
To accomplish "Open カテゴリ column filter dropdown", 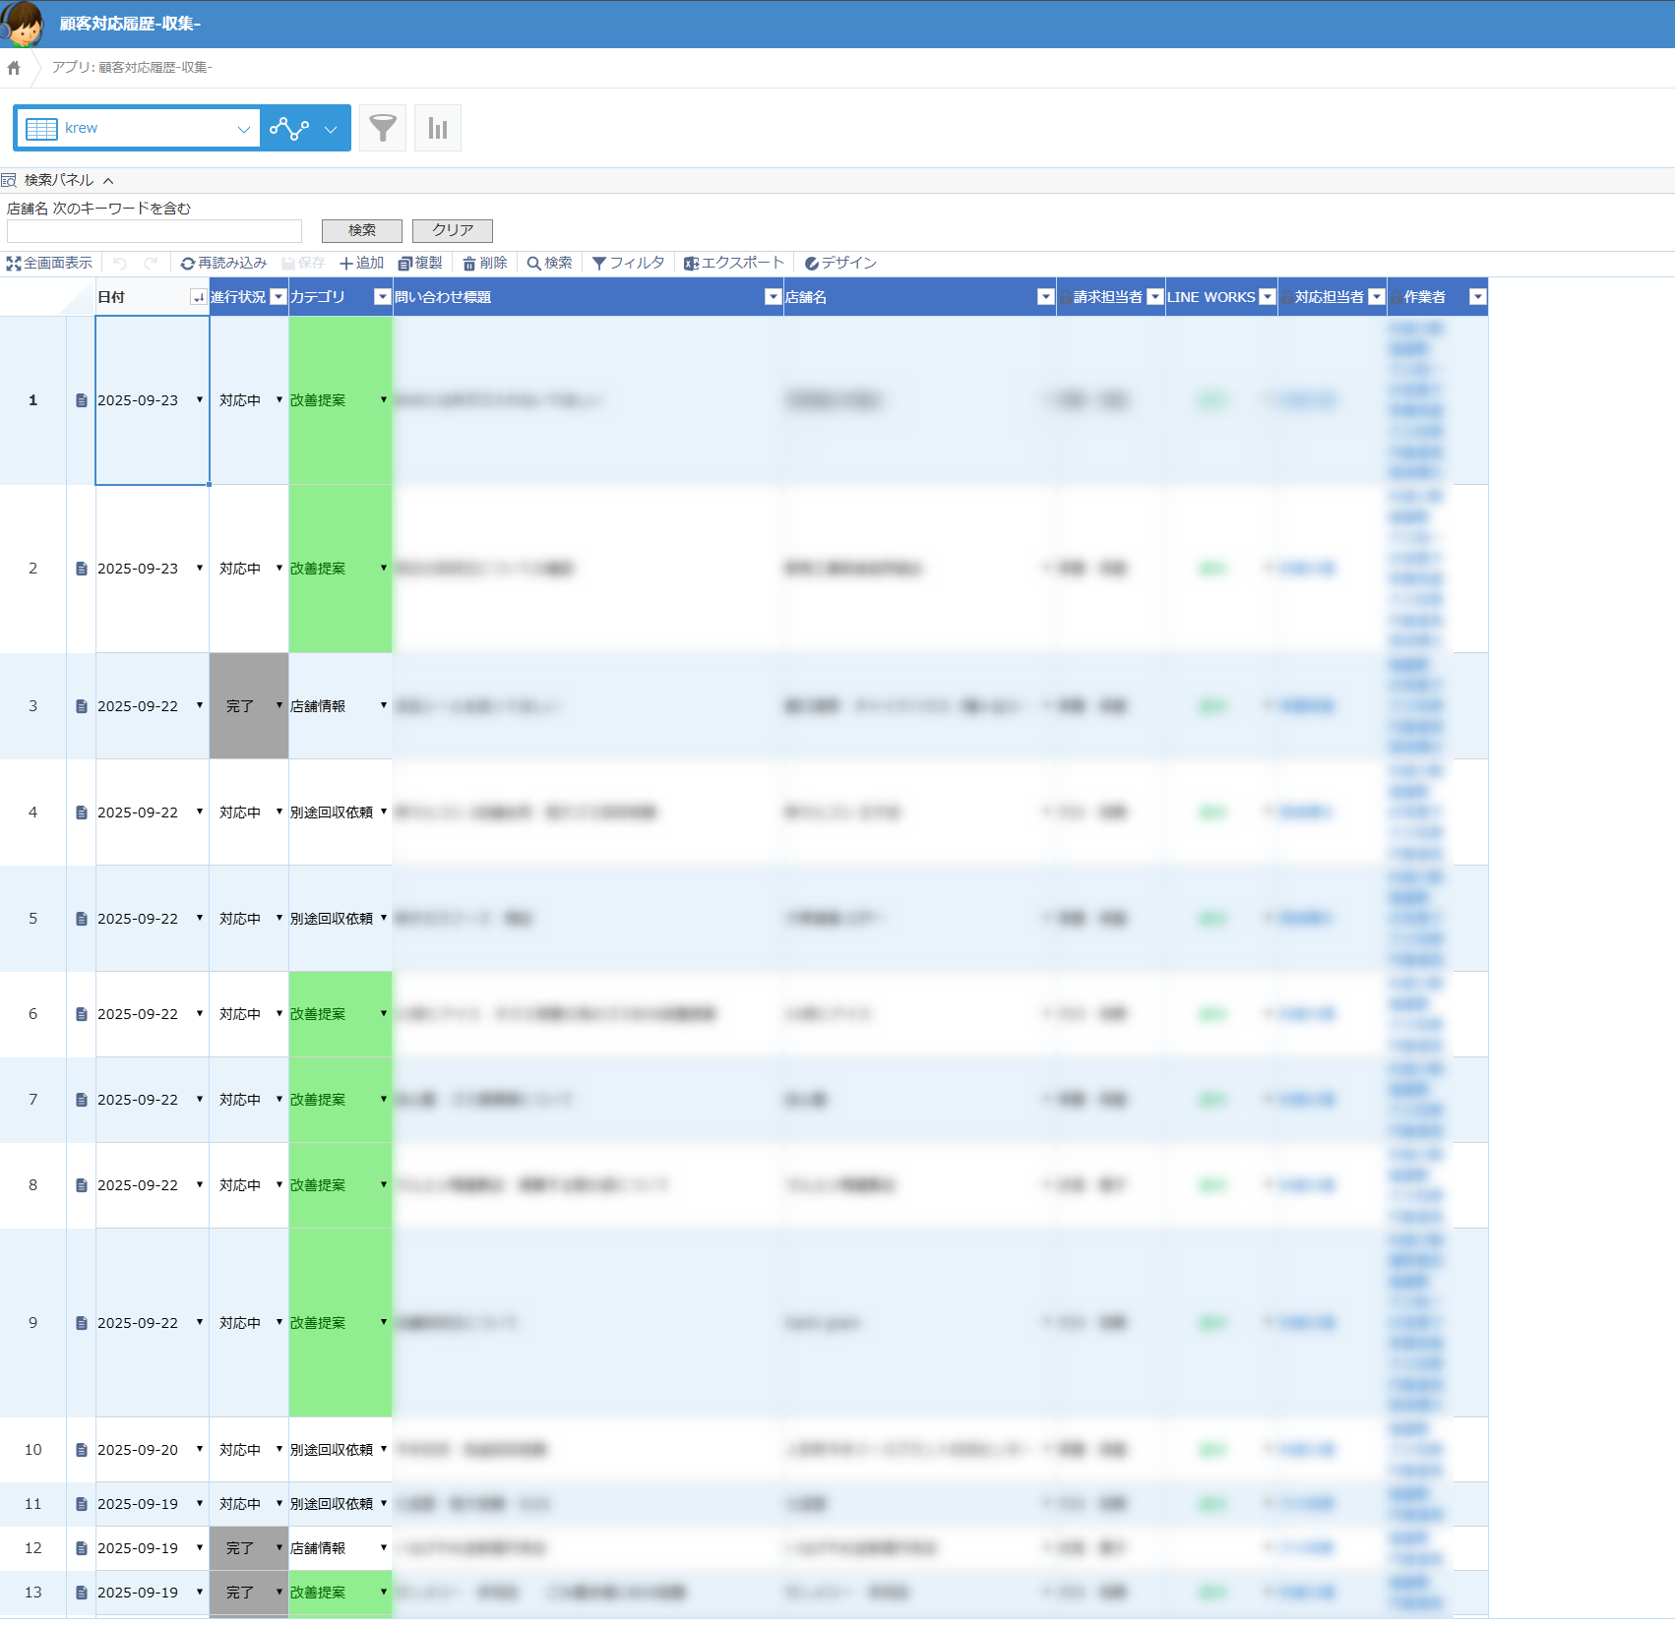I will (x=382, y=297).
